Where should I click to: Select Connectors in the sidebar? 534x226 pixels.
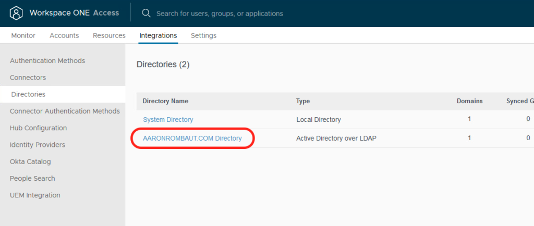pos(28,78)
